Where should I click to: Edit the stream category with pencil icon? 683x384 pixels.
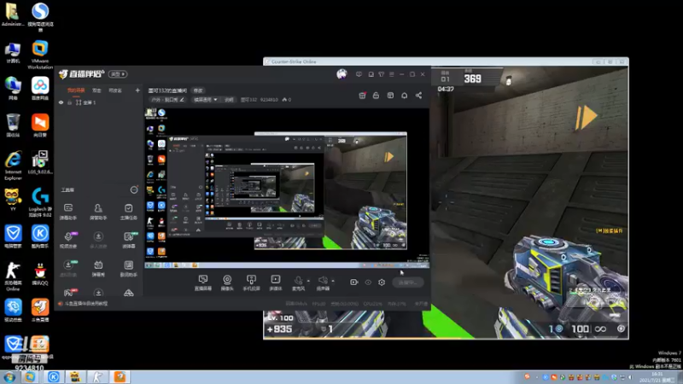tap(182, 100)
